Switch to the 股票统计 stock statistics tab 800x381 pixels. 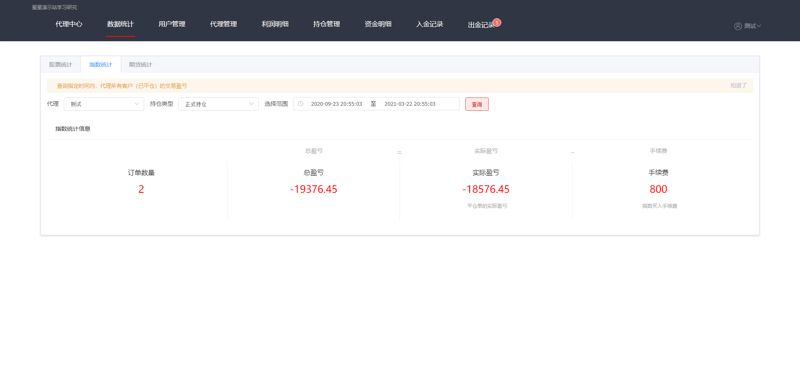(60, 64)
